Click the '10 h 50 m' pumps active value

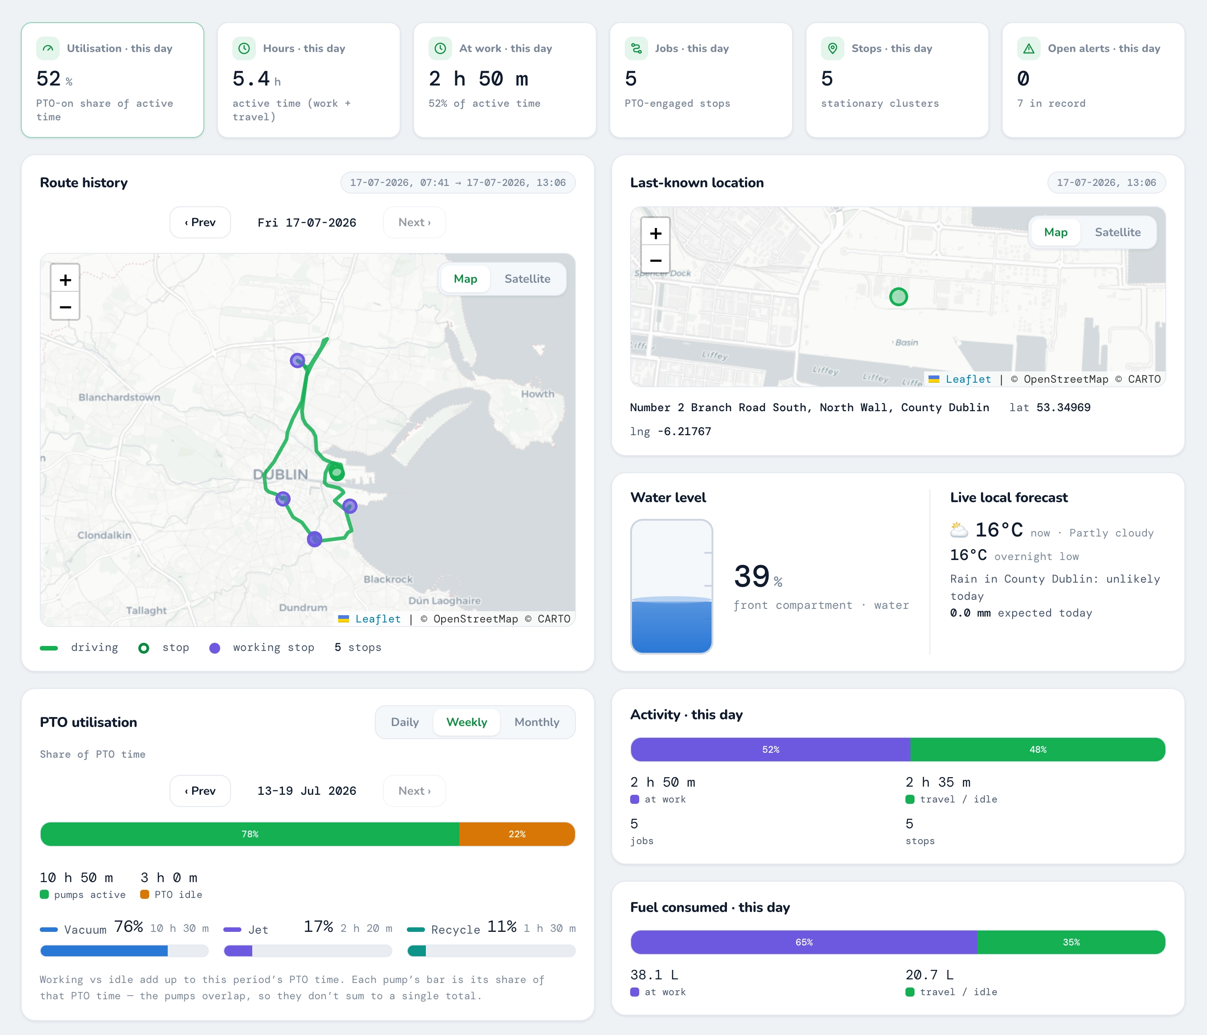tap(76, 878)
